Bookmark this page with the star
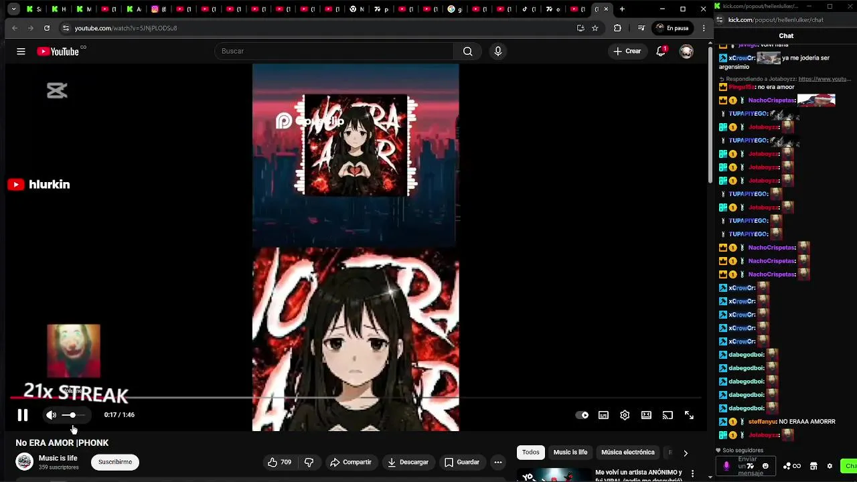Image resolution: width=857 pixels, height=482 pixels. [x=595, y=28]
